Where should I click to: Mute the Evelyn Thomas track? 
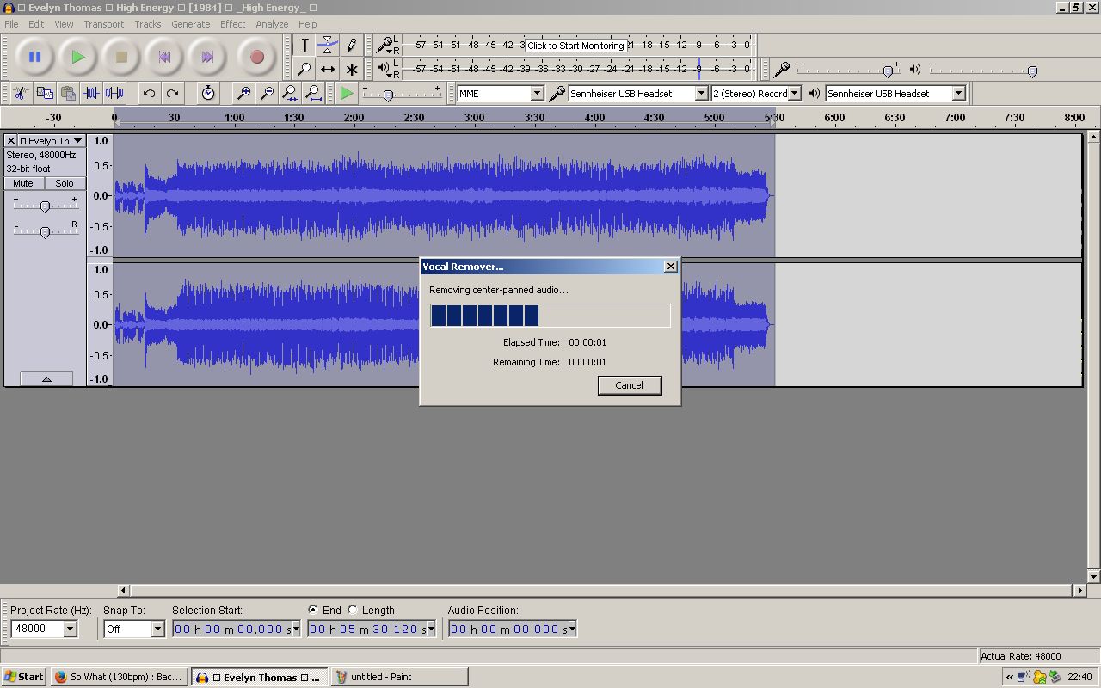23,183
